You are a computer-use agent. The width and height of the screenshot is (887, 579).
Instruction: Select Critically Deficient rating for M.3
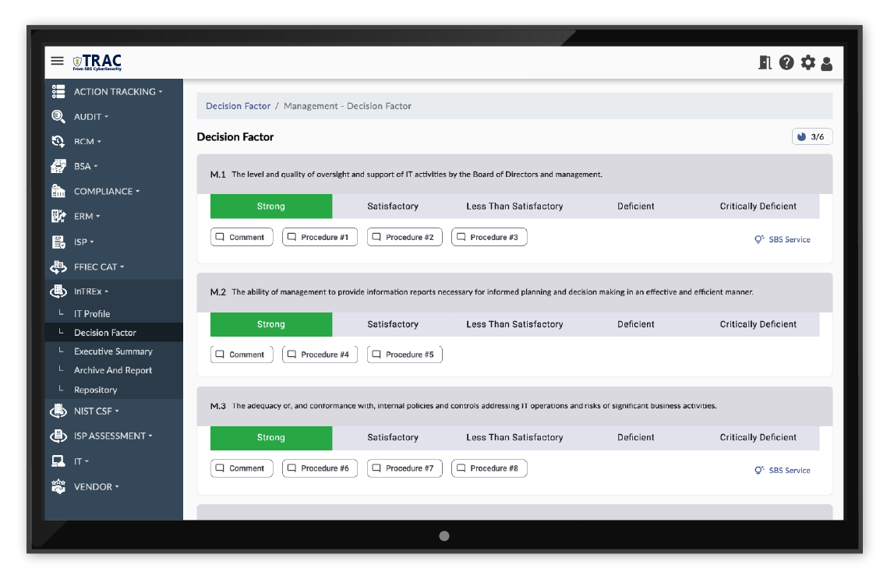758,438
